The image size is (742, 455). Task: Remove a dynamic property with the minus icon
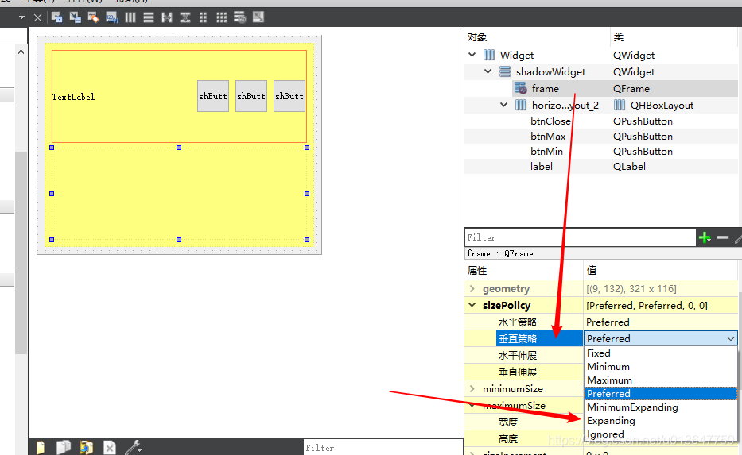[x=723, y=237]
